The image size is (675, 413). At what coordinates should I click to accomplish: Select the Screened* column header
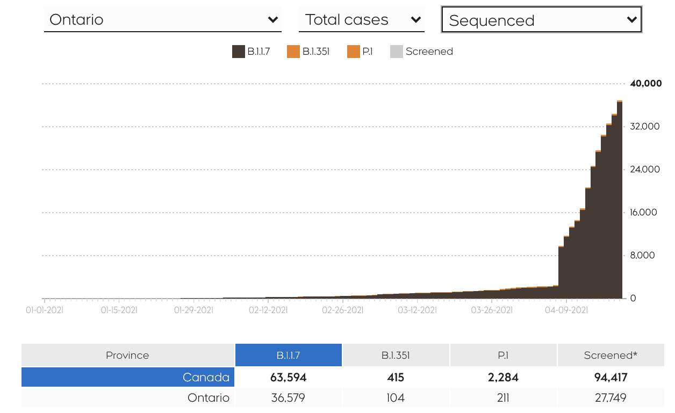click(x=611, y=355)
